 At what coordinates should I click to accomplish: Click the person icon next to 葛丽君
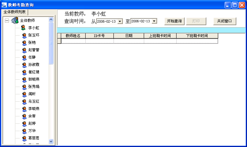coord(24,138)
